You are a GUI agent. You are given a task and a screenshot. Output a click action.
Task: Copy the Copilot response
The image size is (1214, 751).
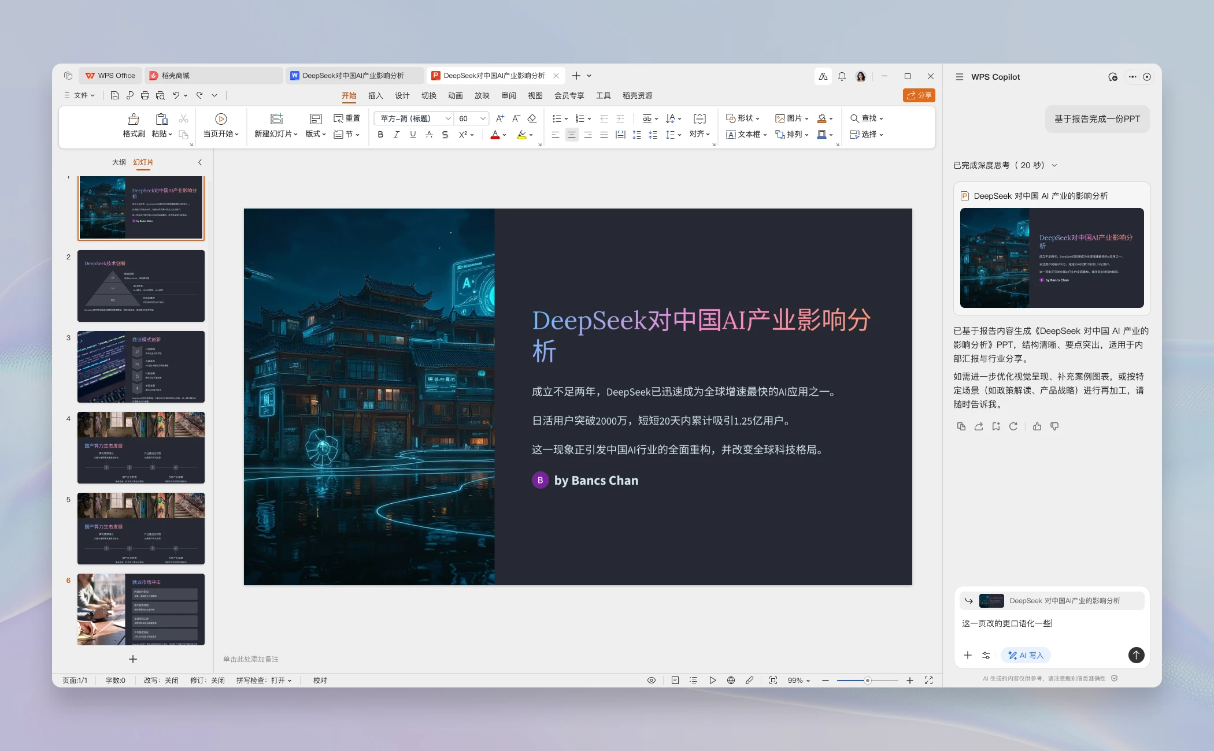[961, 426]
